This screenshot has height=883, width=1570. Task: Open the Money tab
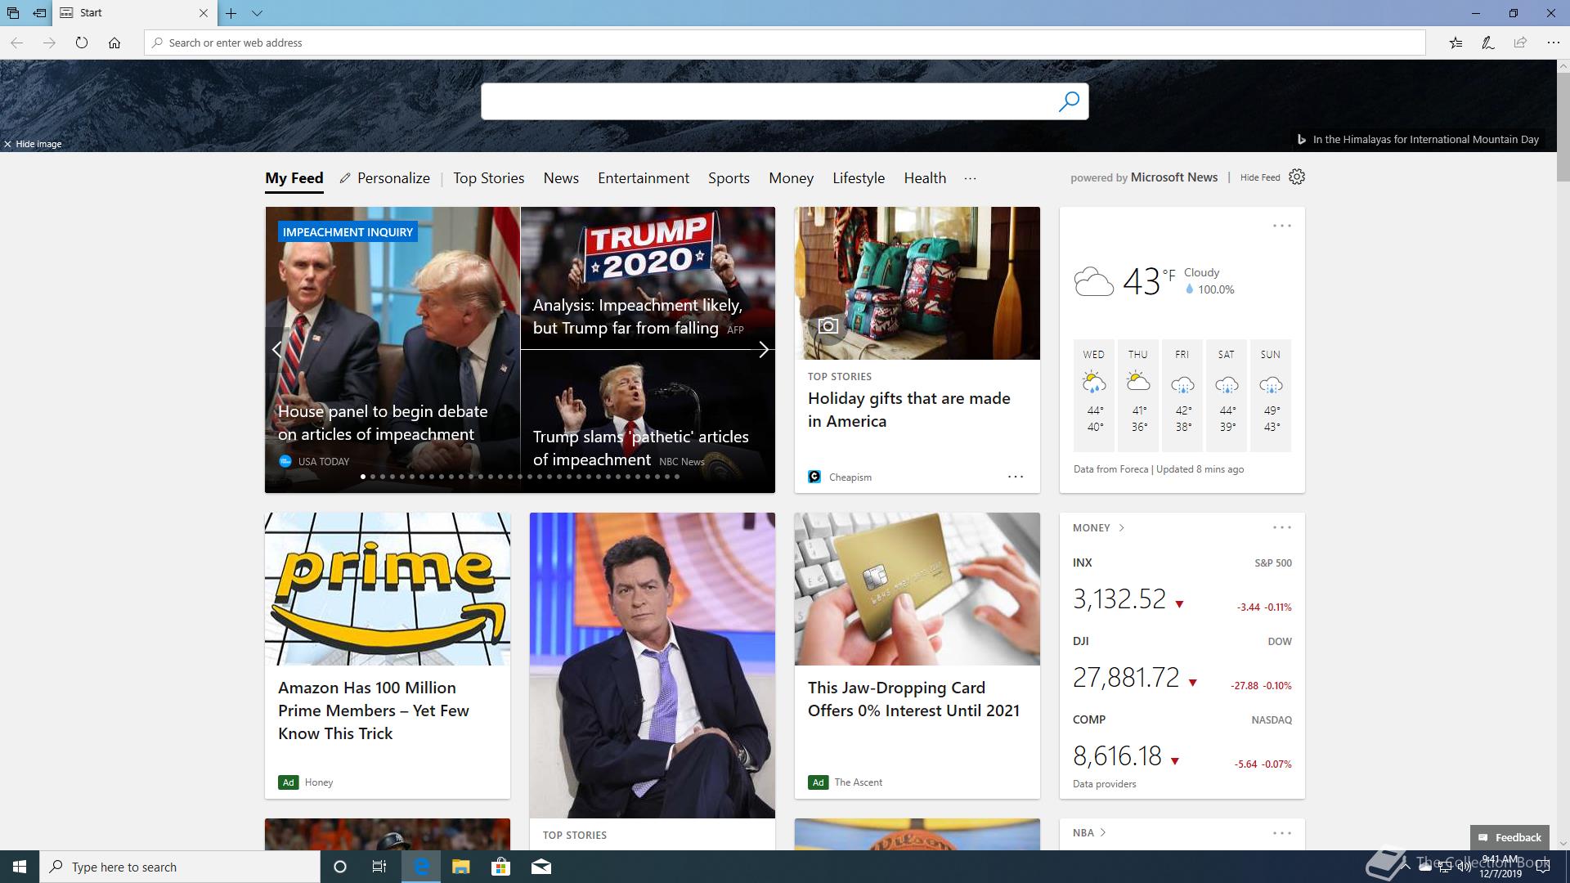(x=791, y=178)
